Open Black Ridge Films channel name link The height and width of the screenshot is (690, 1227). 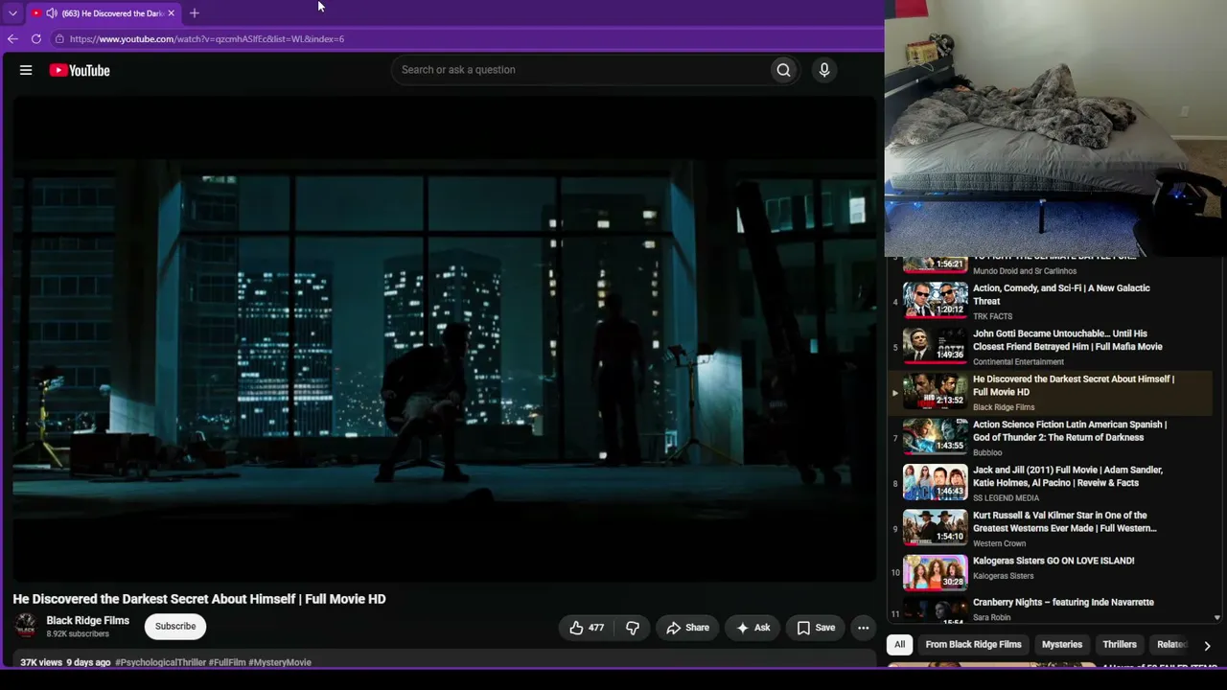(88, 620)
